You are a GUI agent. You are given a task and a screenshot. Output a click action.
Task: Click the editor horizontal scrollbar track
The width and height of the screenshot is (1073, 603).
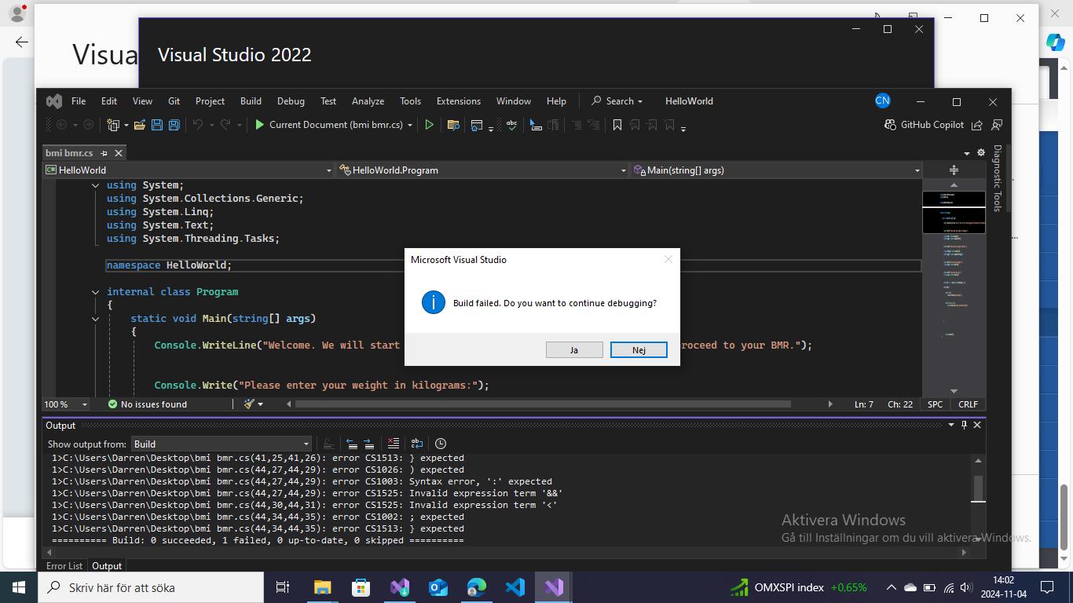tap(809, 404)
